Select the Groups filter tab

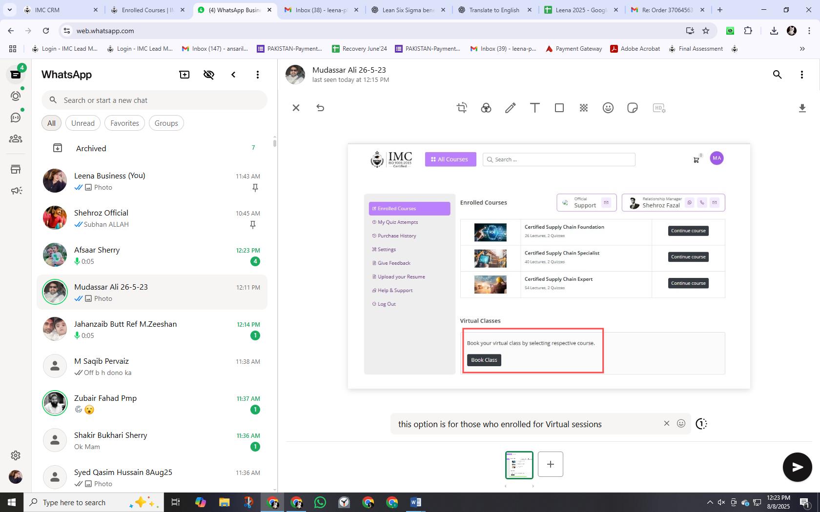click(166, 123)
